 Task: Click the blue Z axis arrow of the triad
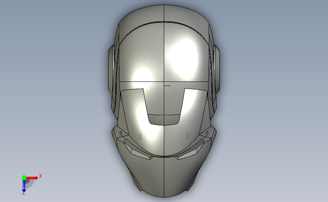(24, 186)
